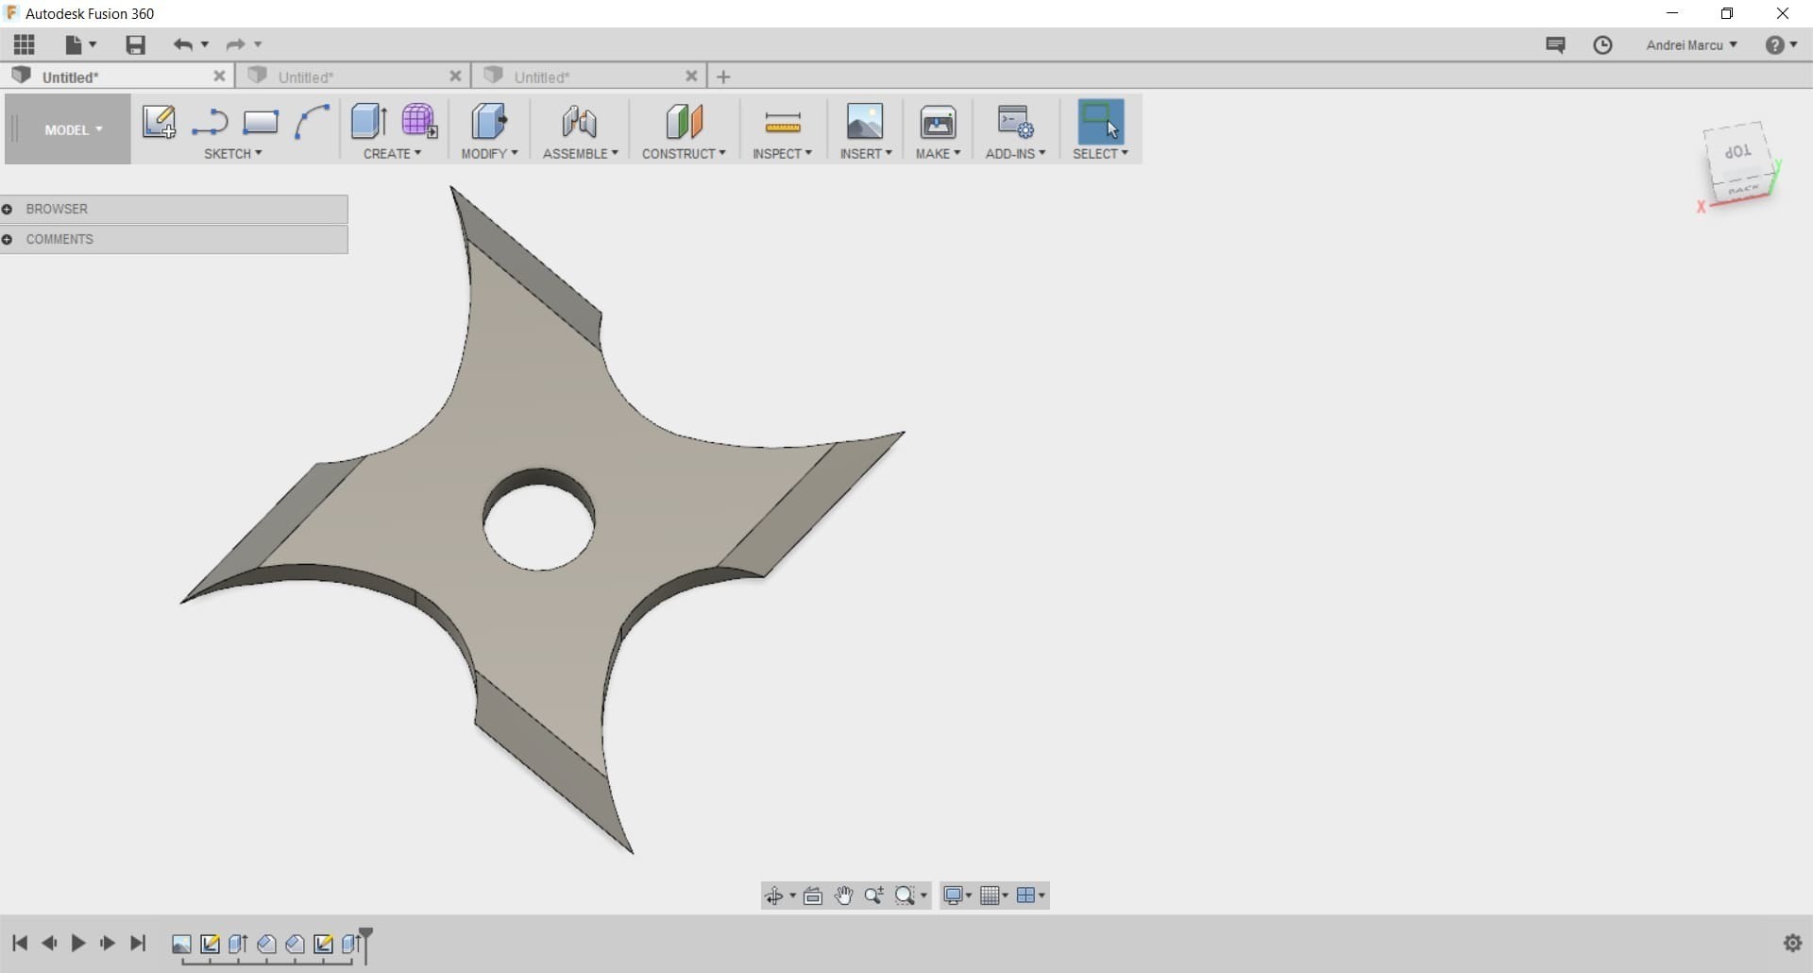The width and height of the screenshot is (1813, 973).
Task: Activate the Pan tool
Action: (843, 896)
